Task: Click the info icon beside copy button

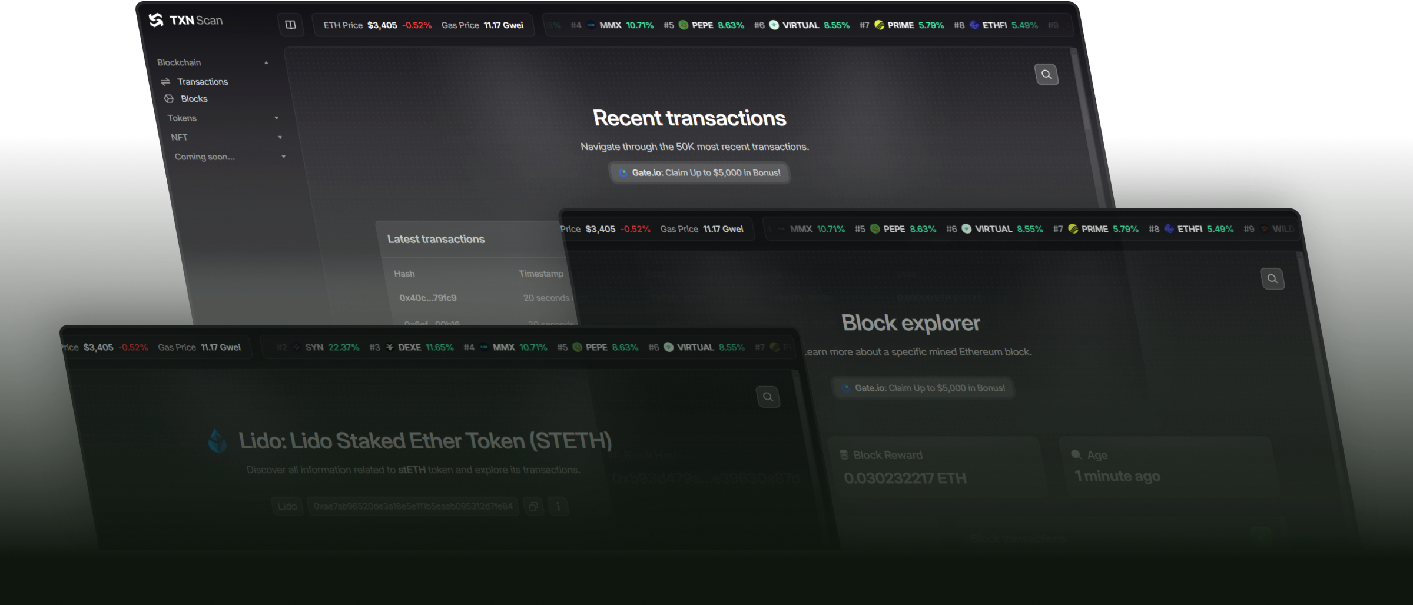Action: tap(558, 506)
